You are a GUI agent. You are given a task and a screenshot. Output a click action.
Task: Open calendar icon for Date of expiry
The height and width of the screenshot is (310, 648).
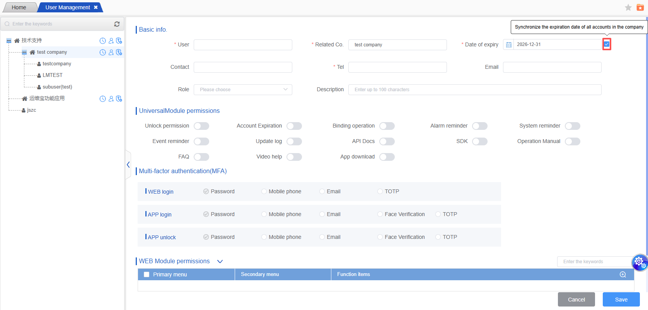click(x=509, y=45)
